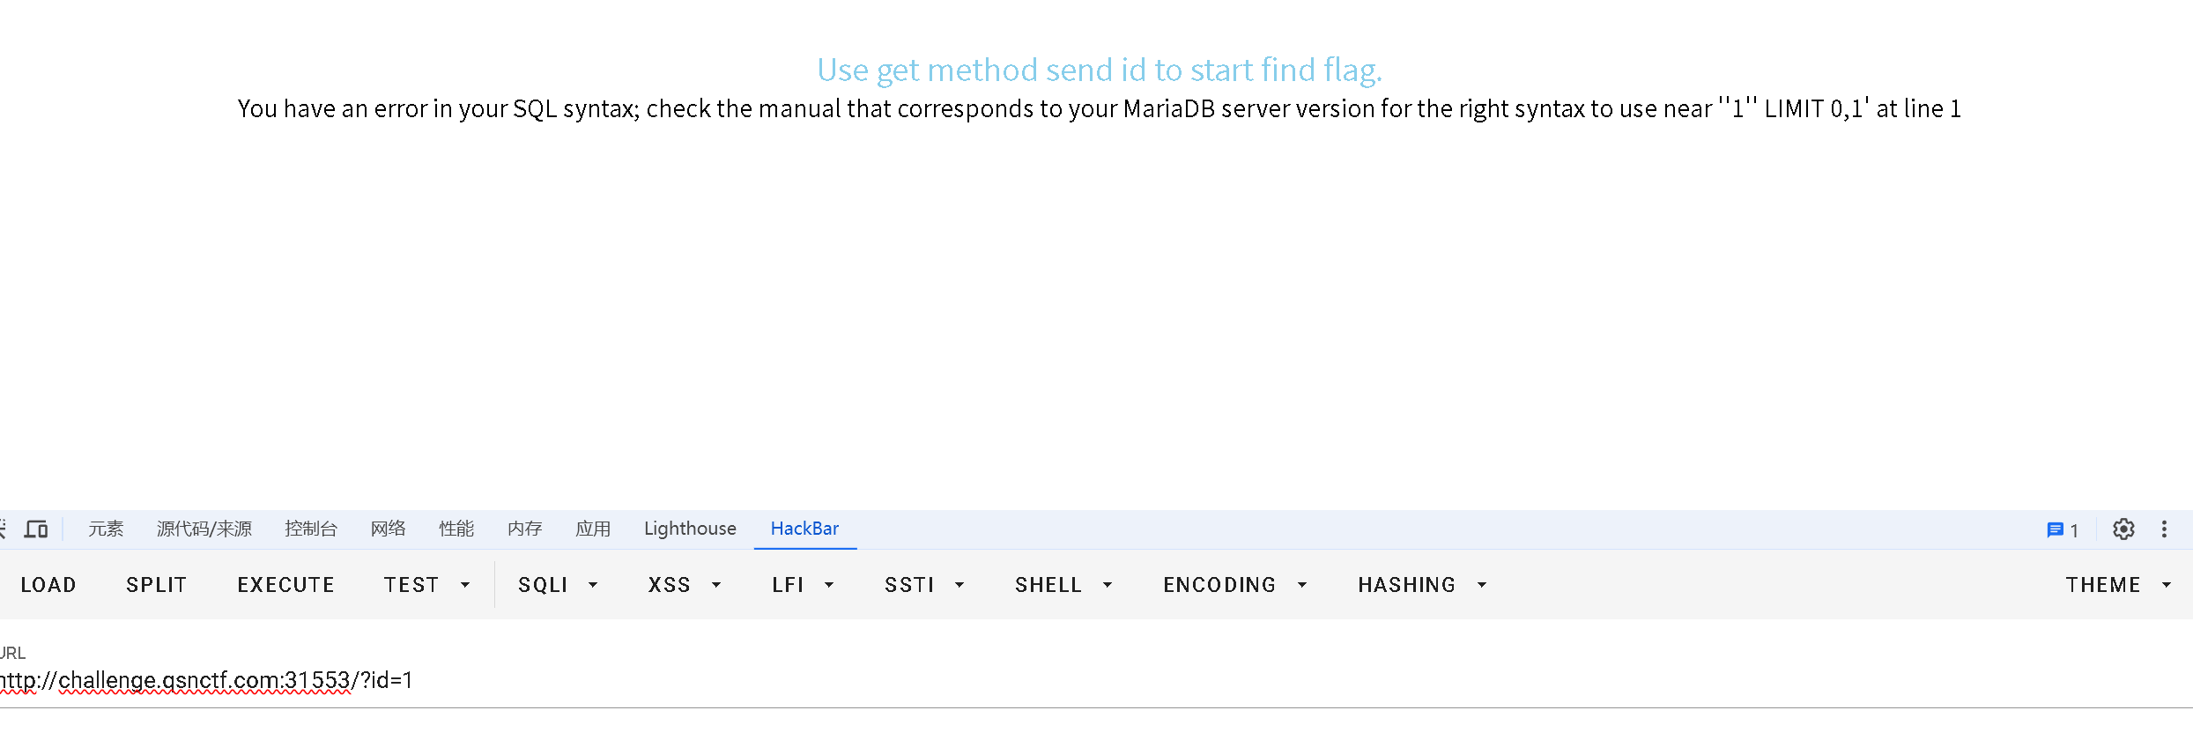Image resolution: width=2193 pixels, height=740 pixels.
Task: Click the EXECUTE button
Action: (x=285, y=585)
